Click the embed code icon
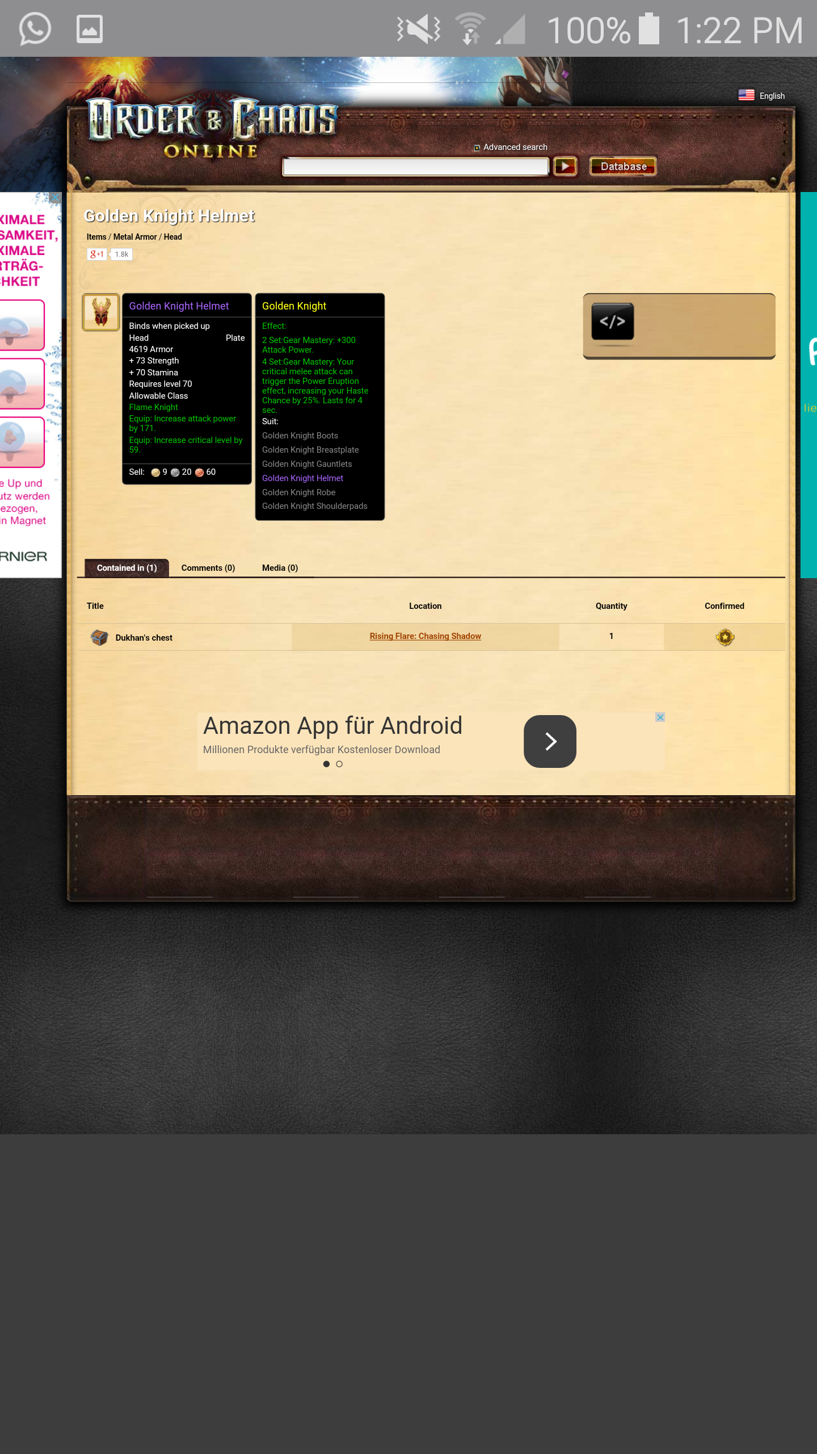Screen dimensions: 817x1454 612,321
